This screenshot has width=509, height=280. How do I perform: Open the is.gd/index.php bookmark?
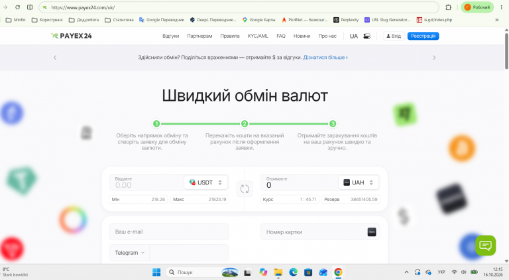[x=434, y=20]
